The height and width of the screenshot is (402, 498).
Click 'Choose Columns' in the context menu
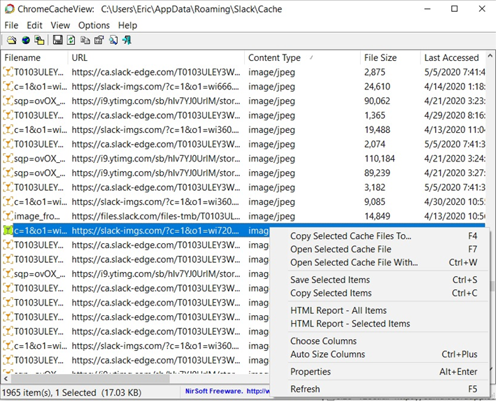click(x=323, y=341)
